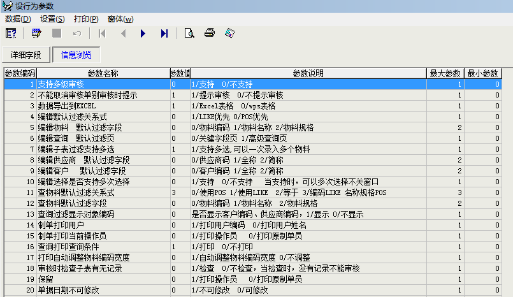Click the help query toolbar icon
The width and height of the screenshot is (513, 297).
[x=11, y=33]
